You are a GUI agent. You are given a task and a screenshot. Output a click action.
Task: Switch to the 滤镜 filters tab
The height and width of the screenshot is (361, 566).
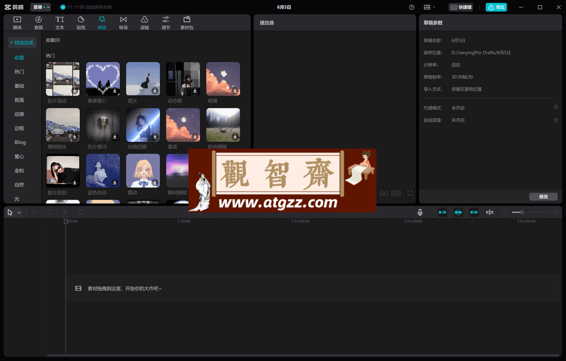144,23
